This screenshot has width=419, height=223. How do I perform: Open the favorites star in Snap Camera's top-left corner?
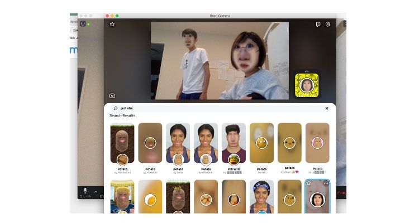point(112,25)
